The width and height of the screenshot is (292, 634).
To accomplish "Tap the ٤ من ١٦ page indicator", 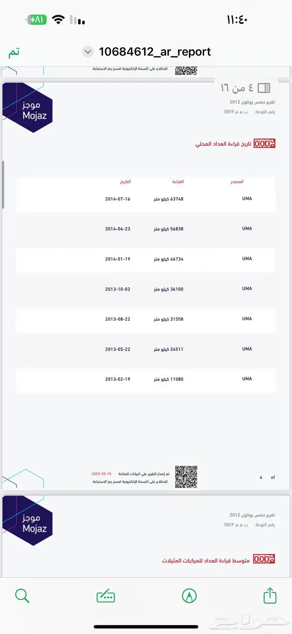I will [x=237, y=88].
